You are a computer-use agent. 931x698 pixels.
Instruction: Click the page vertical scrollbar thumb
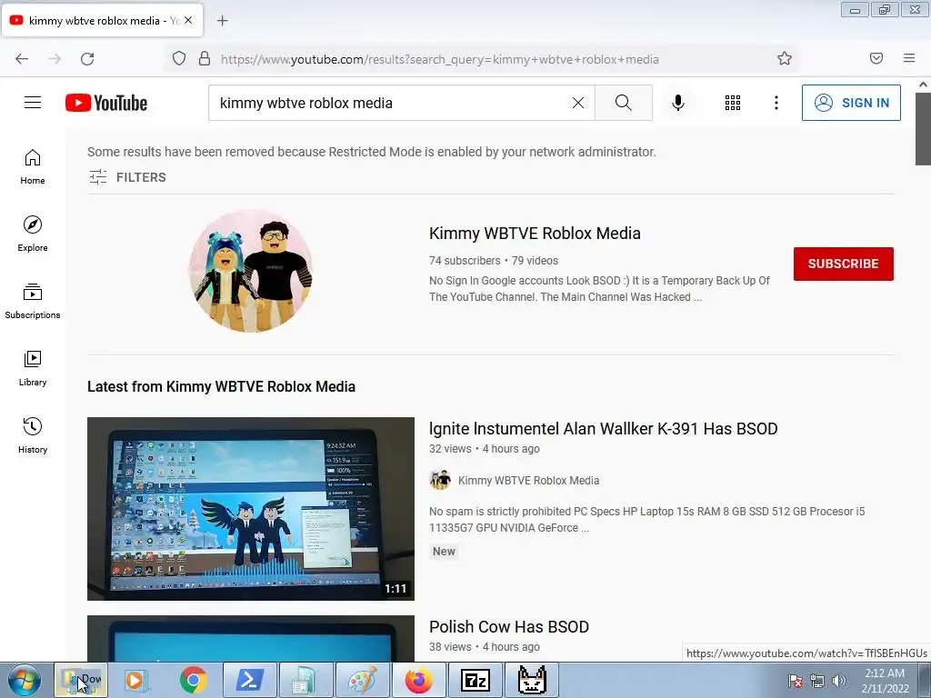923,129
